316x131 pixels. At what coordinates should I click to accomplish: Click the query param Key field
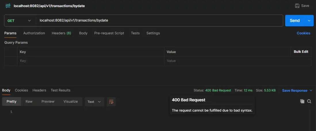pos(91,61)
